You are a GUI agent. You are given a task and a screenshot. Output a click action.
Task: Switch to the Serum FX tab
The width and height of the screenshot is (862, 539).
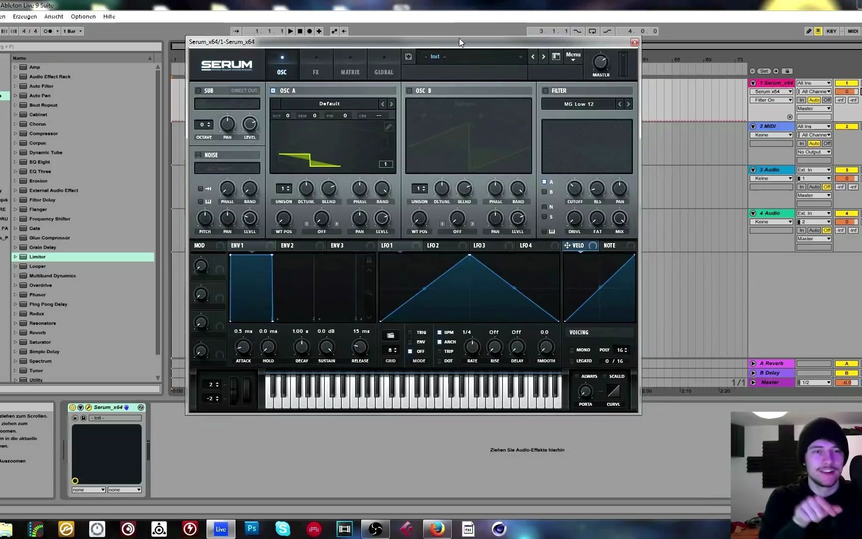(316, 65)
